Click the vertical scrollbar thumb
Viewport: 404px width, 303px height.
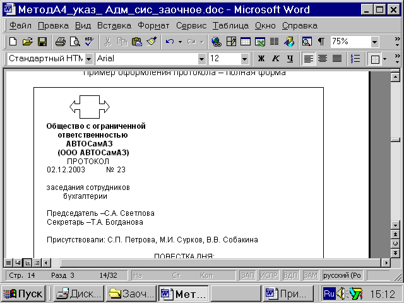click(395, 140)
